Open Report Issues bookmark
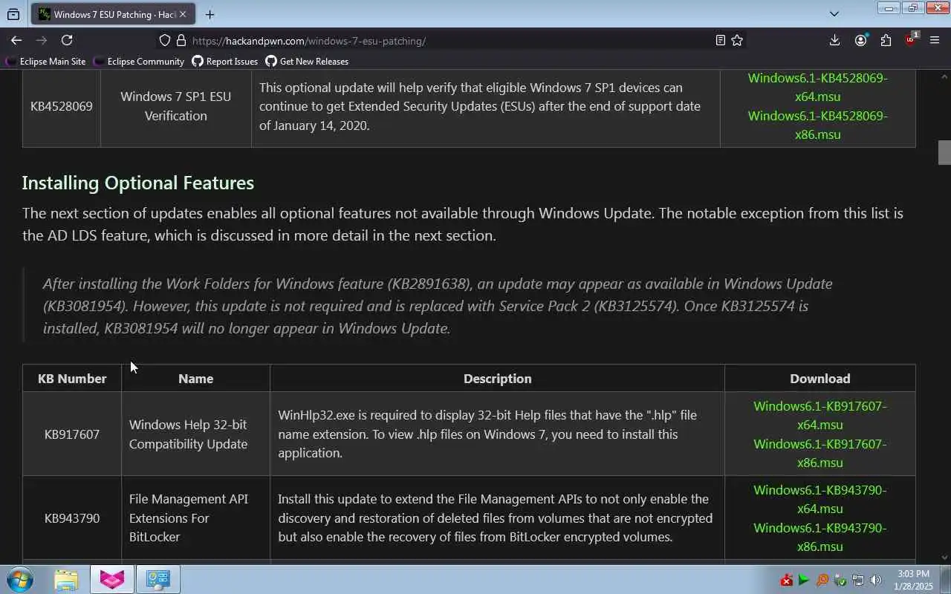The height and width of the screenshot is (594, 951). (x=225, y=62)
